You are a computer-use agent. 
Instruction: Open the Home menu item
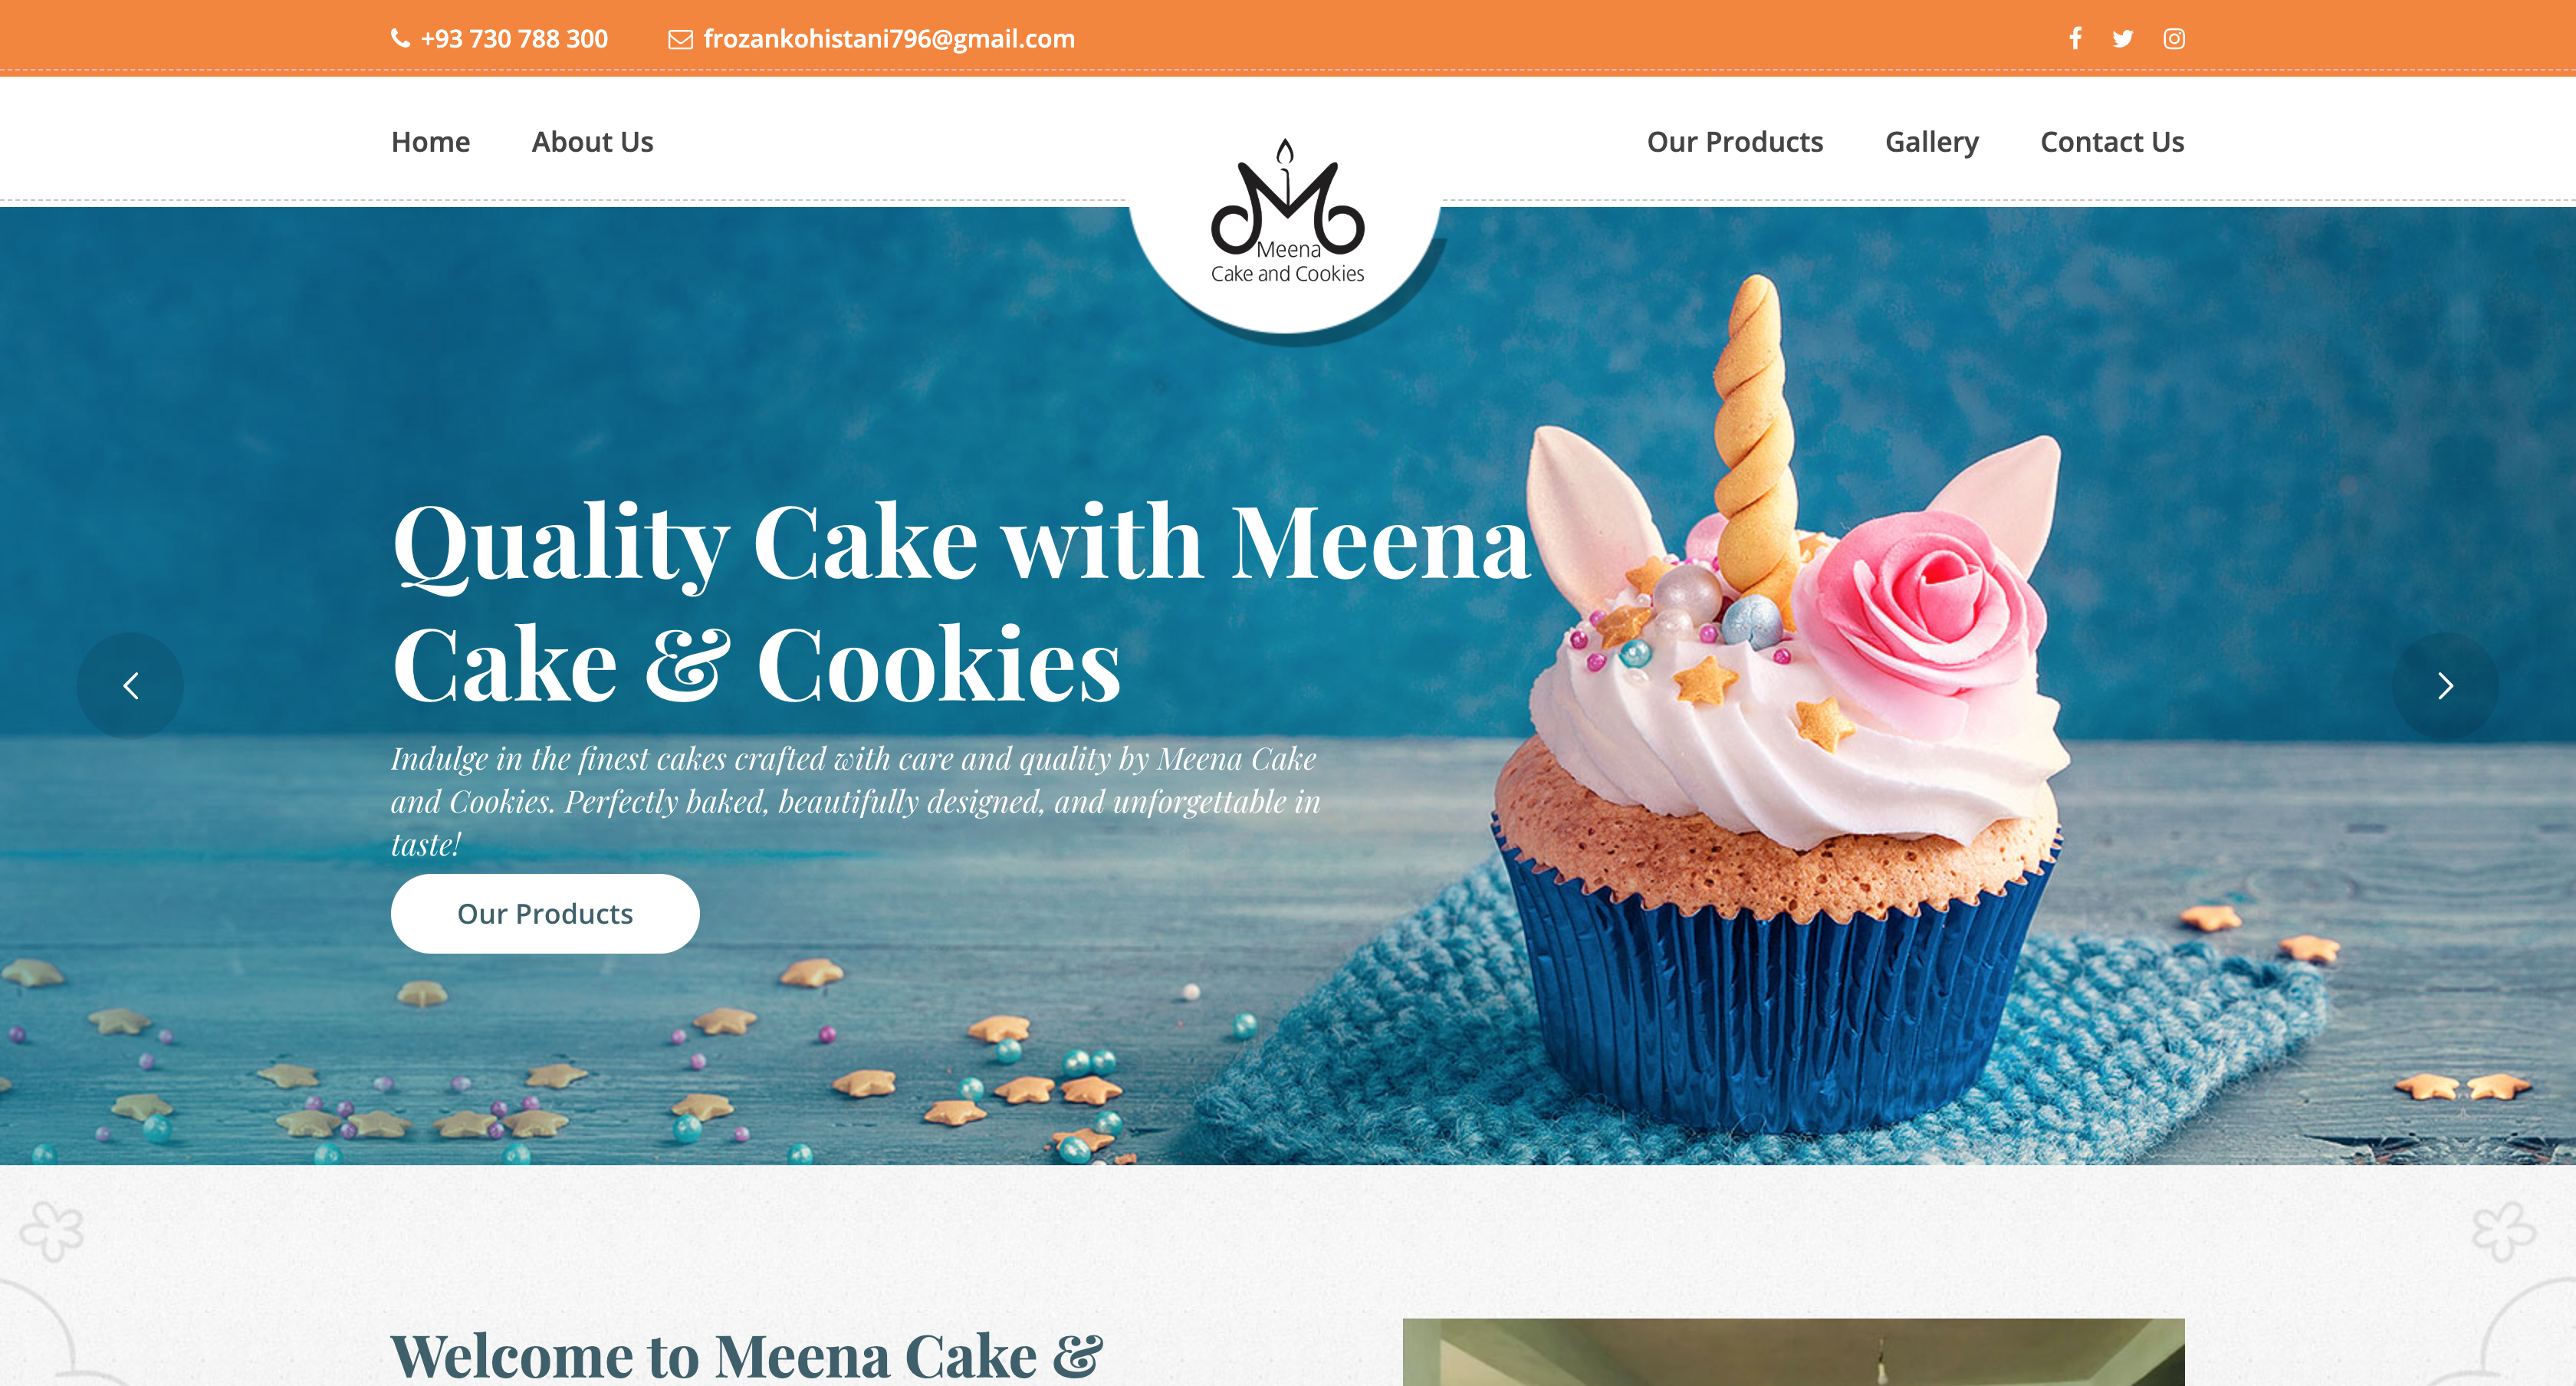pos(430,142)
